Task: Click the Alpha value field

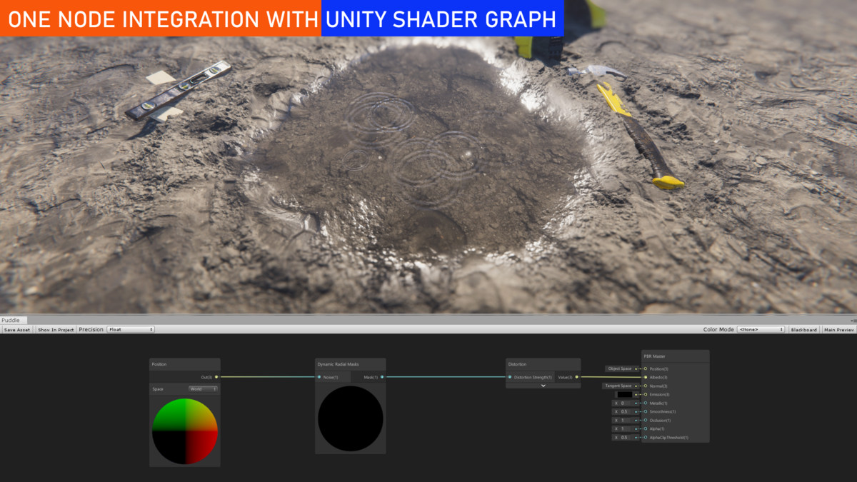Action: (626, 428)
